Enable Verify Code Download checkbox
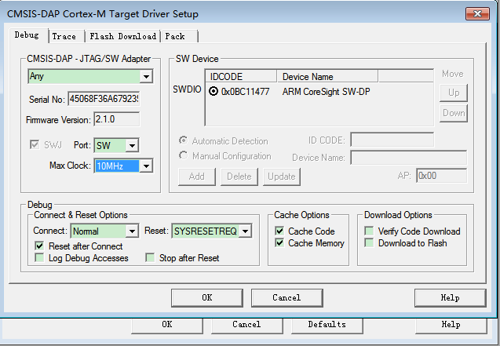The width and height of the screenshot is (500, 346). 369,231
